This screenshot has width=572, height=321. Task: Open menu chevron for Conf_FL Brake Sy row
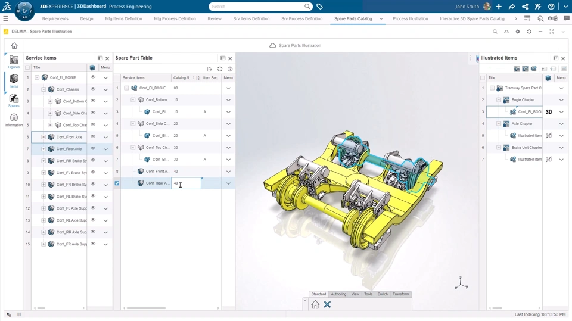pyautogui.click(x=105, y=173)
